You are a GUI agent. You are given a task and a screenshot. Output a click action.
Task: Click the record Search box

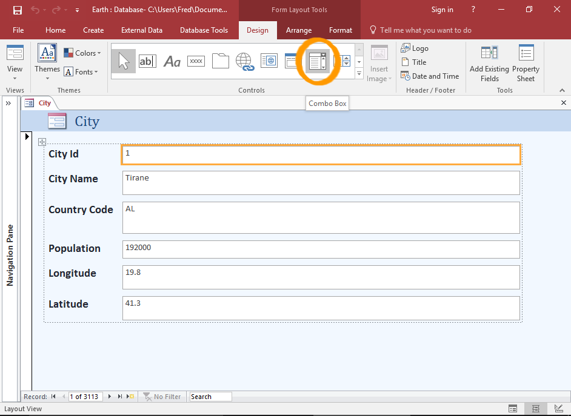coord(209,396)
